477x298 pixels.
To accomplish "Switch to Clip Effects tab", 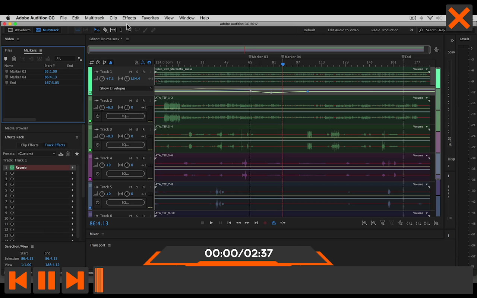I will 29,145.
